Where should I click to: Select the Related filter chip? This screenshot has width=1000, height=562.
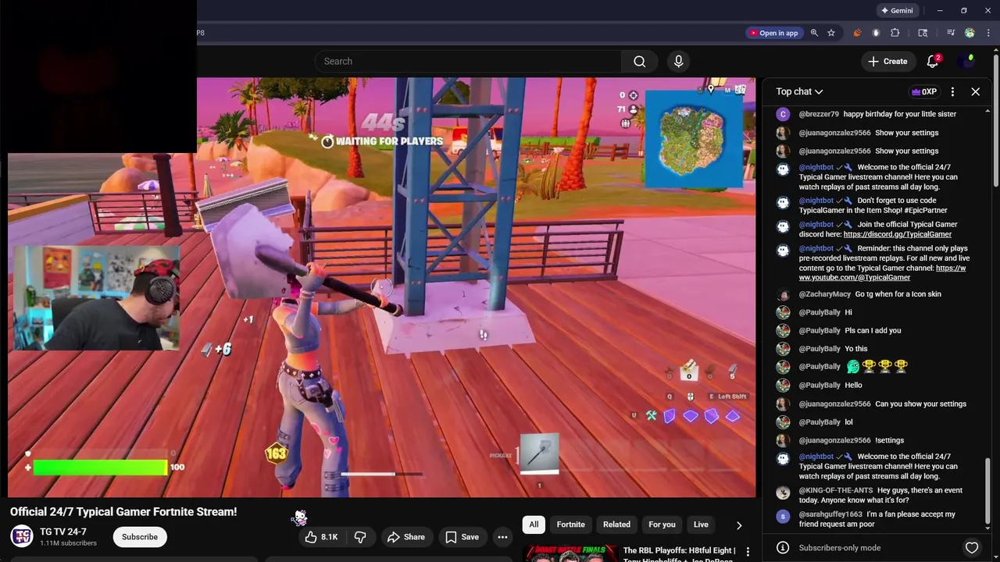pos(616,525)
